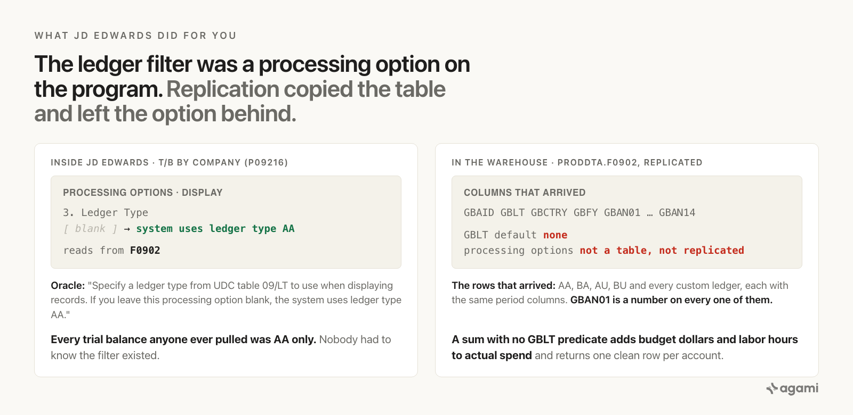Click 'Every trial balance anyone ever pulled was AA only.'
The image size is (853, 415).
[183, 339]
